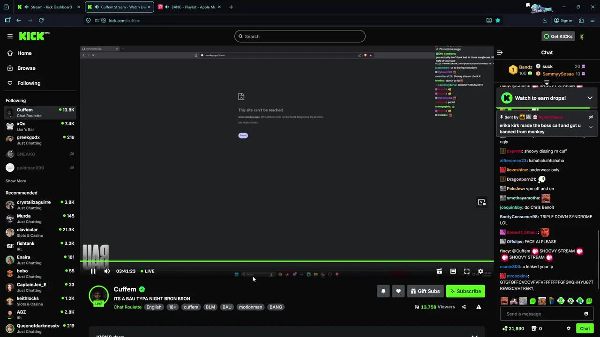Image resolution: width=600 pixels, height=337 pixels.
Task: Click the Kick logo
Action: coord(34,36)
